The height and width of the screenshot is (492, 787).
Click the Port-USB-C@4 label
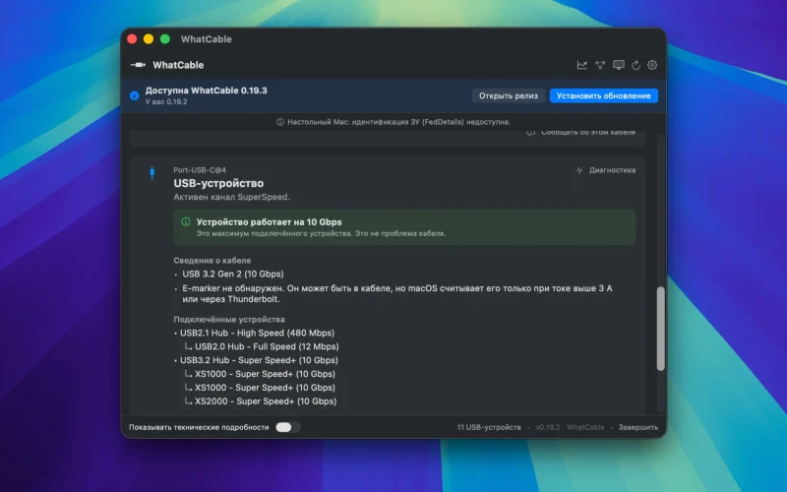pyautogui.click(x=200, y=170)
